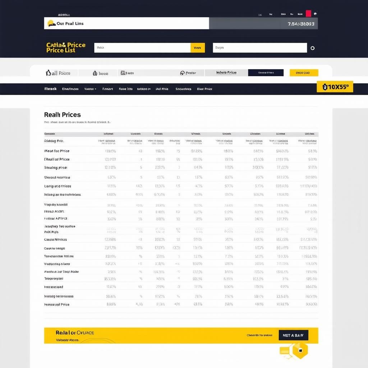The height and width of the screenshot is (368, 368).
Task: Click the yellow hard-hat logo icon
Action: [x=51, y=23]
